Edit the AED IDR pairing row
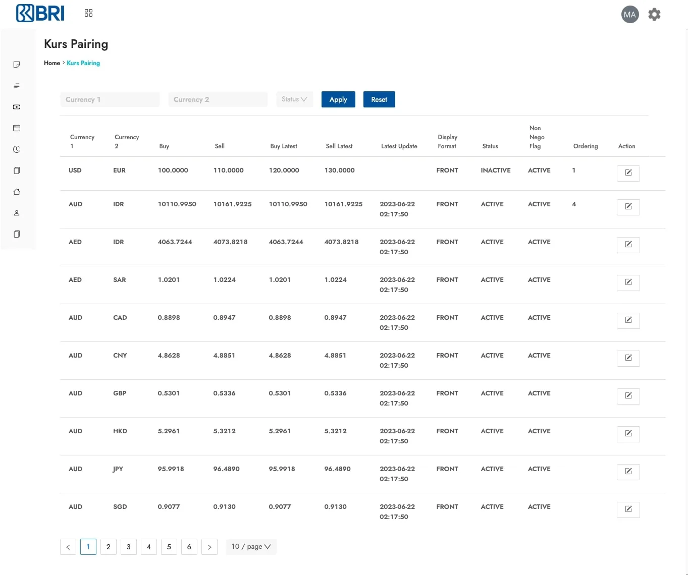 [x=628, y=245]
